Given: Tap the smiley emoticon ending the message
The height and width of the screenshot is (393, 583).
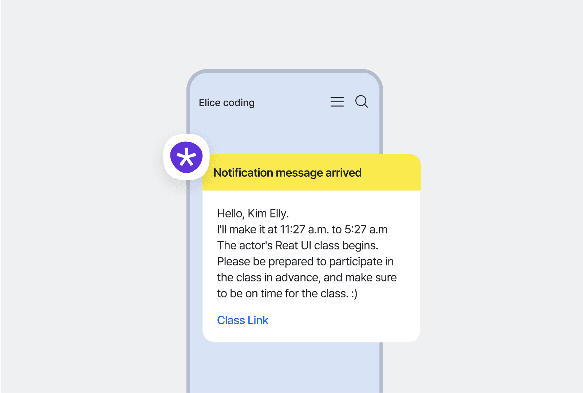Looking at the screenshot, I should click(354, 294).
